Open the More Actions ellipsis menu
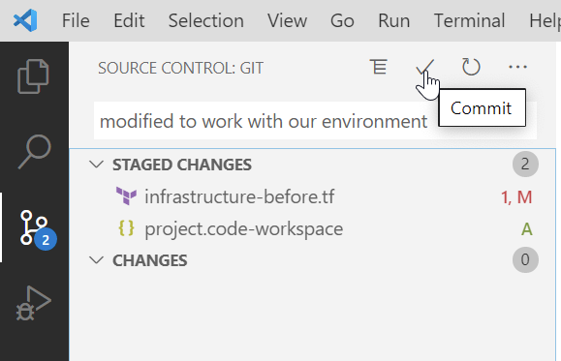Screen dimensions: 561x361 [517, 67]
